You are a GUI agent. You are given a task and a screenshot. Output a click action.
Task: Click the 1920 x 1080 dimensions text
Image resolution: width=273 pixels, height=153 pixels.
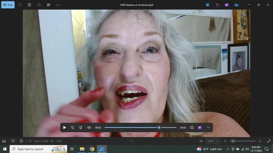[41, 141]
